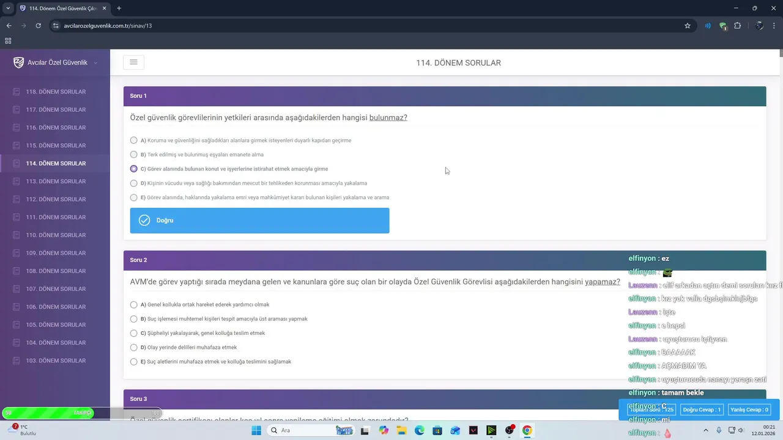The image size is (783, 440).
Task: Click the list icon beside 103. DÖNEM SORULAR
Action: 17,361
